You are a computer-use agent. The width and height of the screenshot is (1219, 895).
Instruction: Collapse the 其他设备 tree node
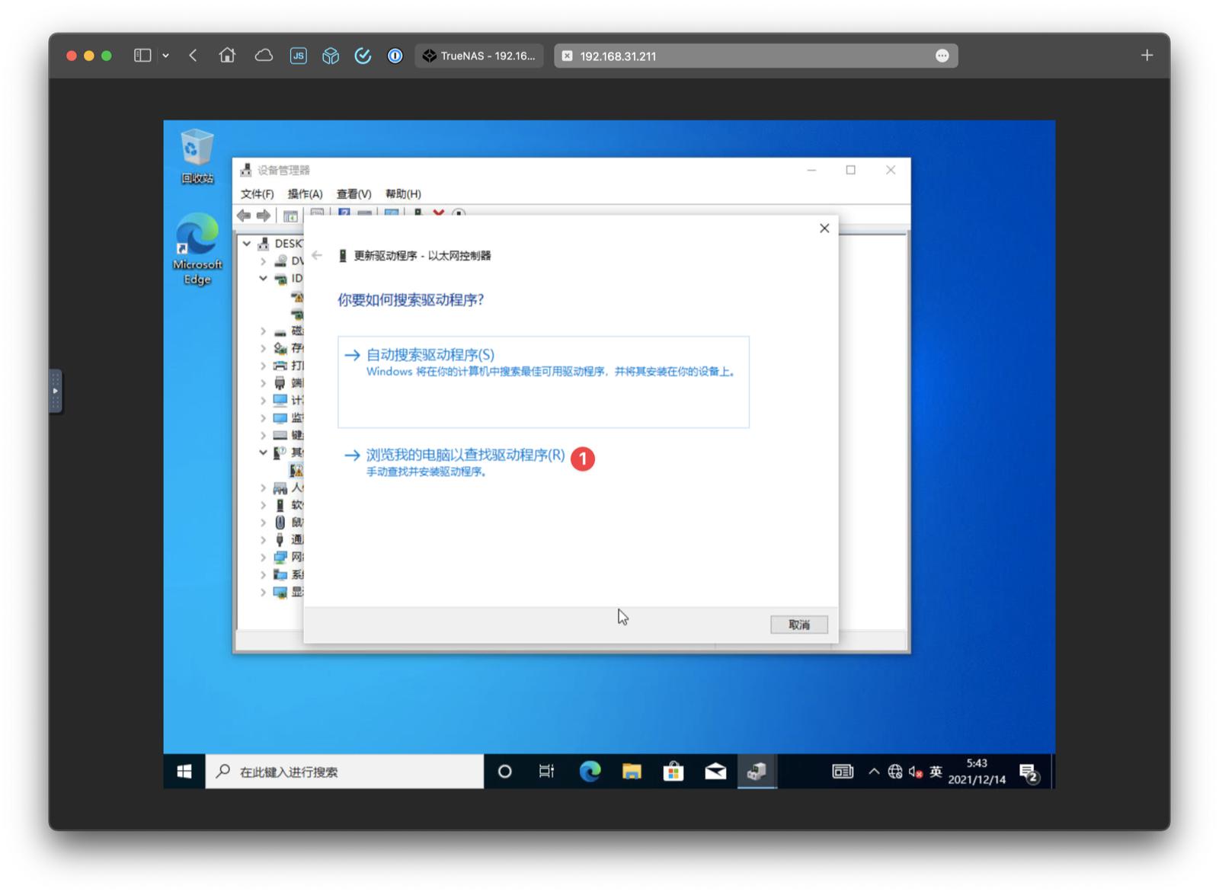(263, 451)
